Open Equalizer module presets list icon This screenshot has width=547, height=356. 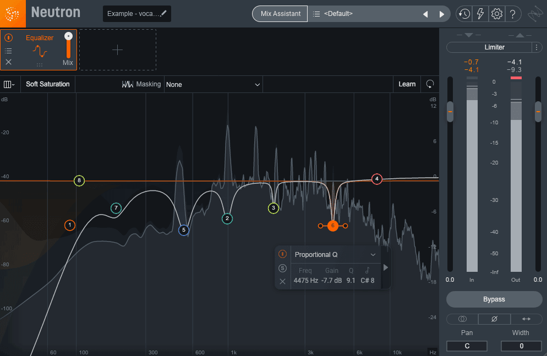click(x=8, y=51)
